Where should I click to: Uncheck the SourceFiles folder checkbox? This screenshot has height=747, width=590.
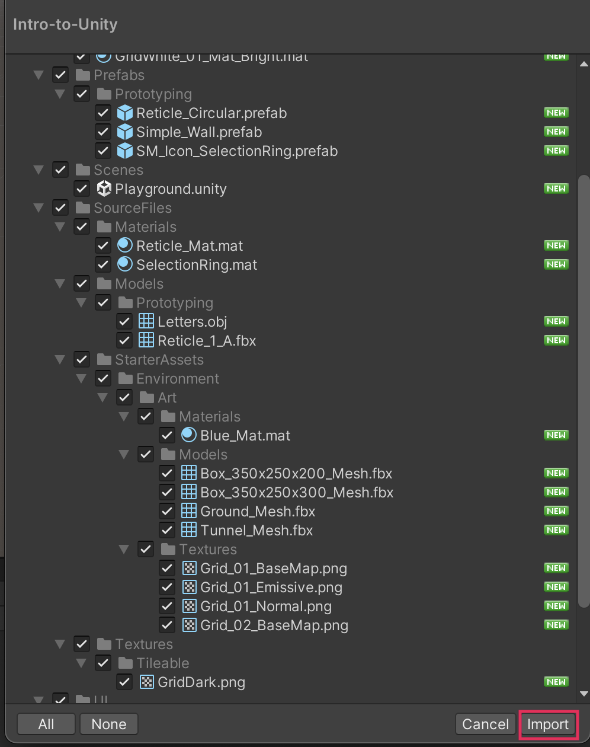click(x=60, y=207)
